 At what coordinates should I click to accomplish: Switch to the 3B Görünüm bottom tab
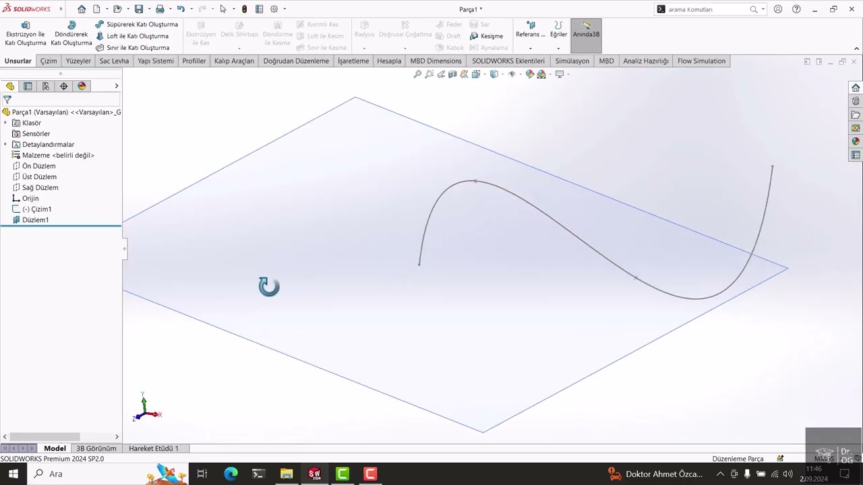96,448
